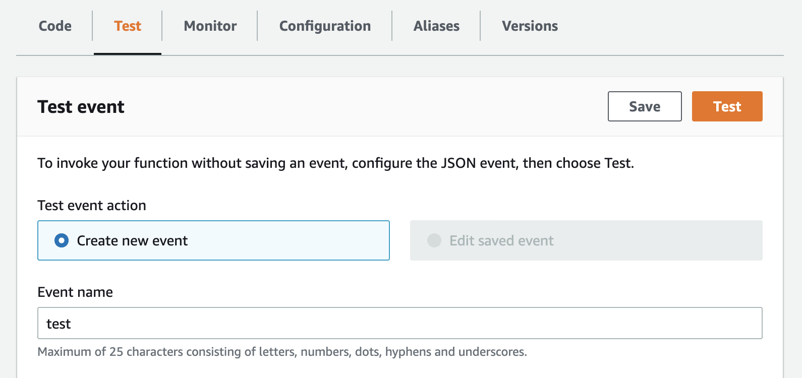Click the Save button

pyautogui.click(x=644, y=106)
